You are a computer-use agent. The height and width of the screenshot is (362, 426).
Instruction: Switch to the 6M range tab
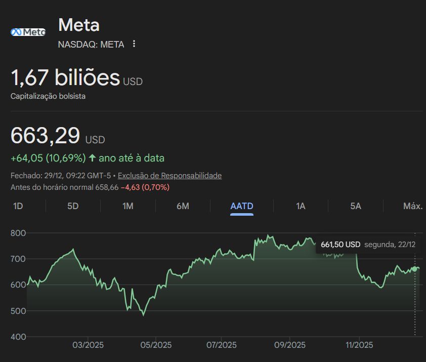(183, 206)
